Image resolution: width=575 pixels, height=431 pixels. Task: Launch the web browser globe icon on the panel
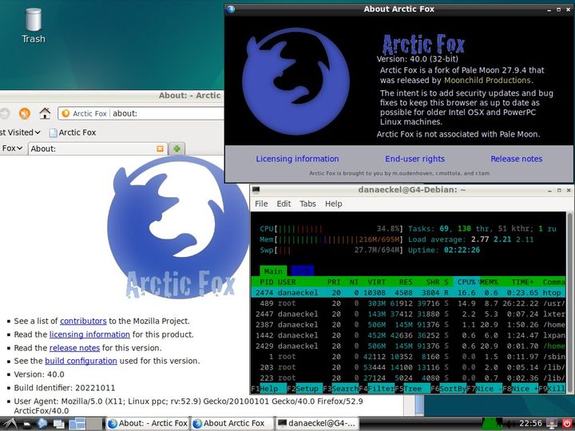(x=42, y=424)
